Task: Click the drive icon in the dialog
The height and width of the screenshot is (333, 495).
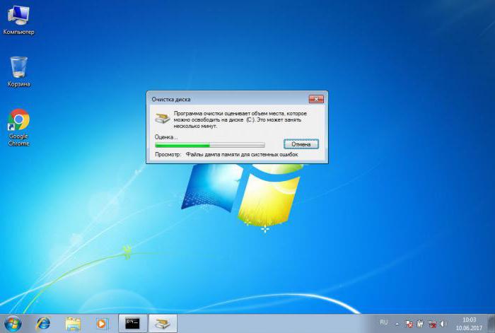Action: [x=162, y=118]
